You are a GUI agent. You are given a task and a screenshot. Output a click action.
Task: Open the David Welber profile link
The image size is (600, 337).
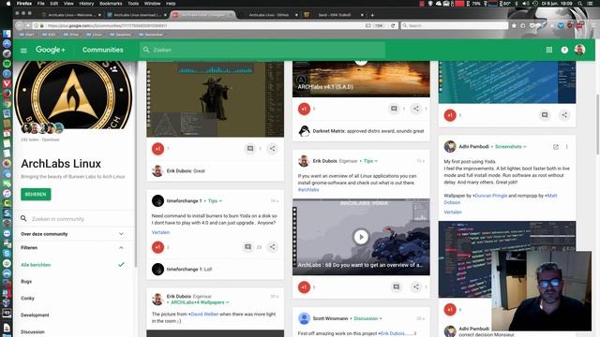204,315
